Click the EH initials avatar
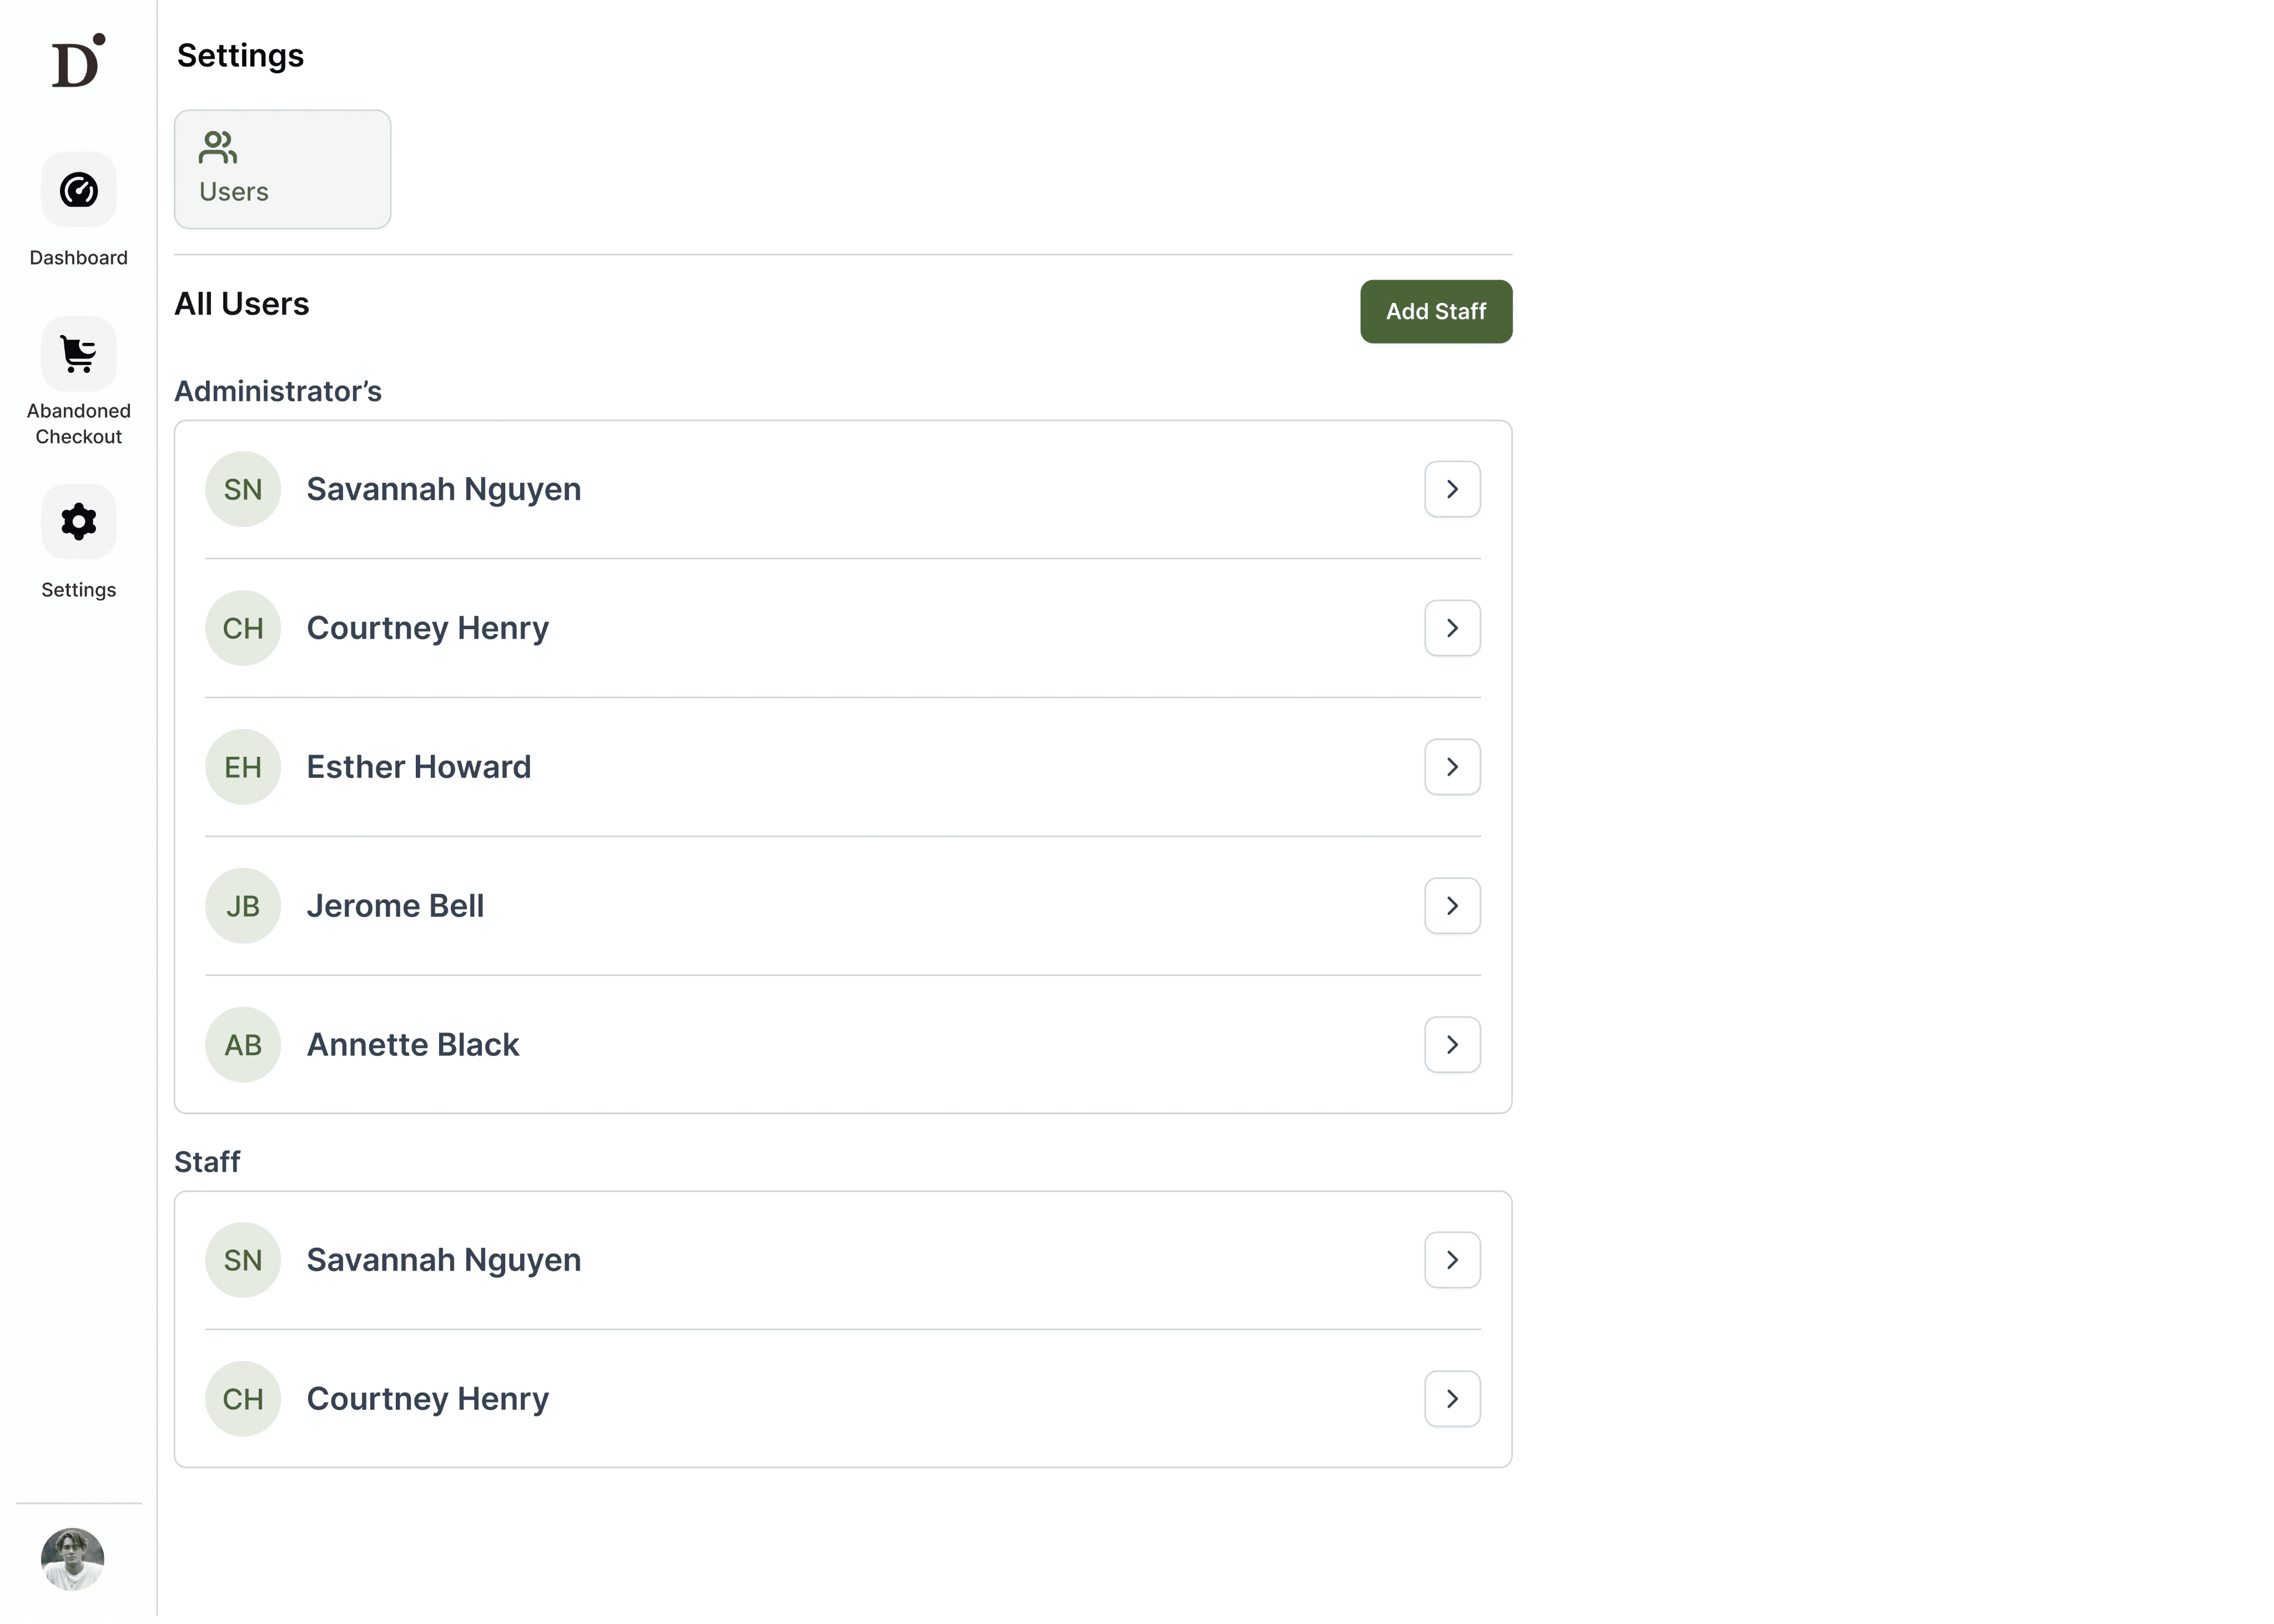The width and height of the screenshot is (2274, 1624). point(243,768)
